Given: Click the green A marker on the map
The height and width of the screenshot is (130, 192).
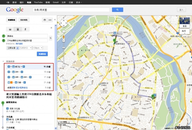Looking at the screenshot, I should coord(114,41).
